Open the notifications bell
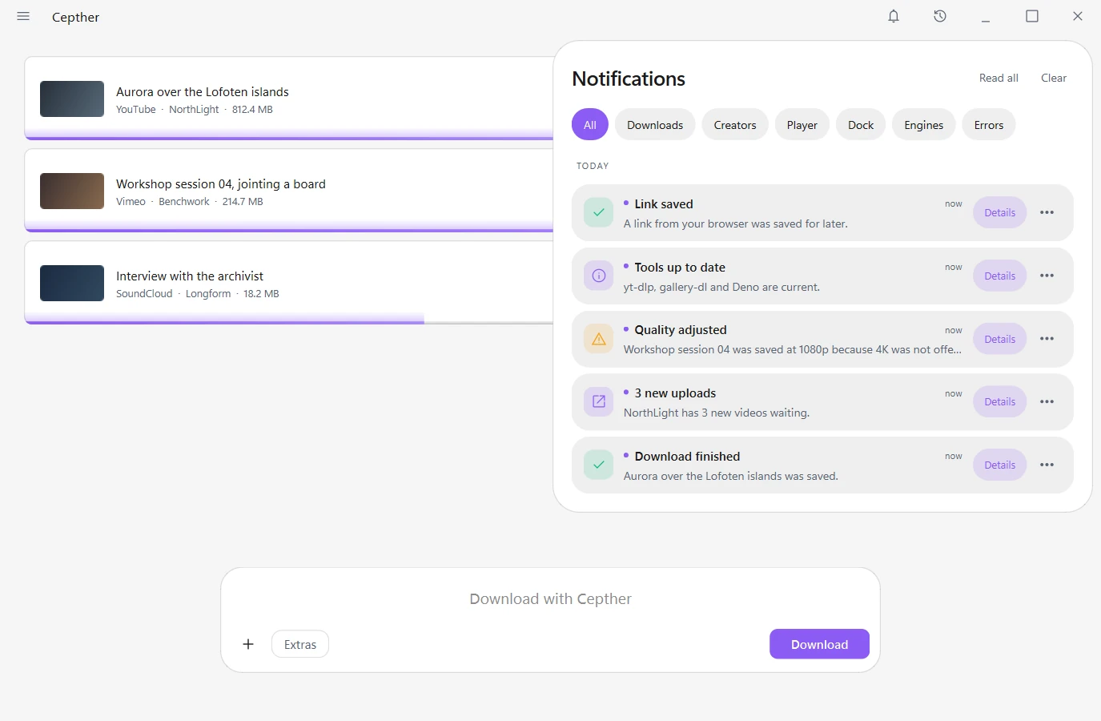The width and height of the screenshot is (1101, 721). coord(894,16)
